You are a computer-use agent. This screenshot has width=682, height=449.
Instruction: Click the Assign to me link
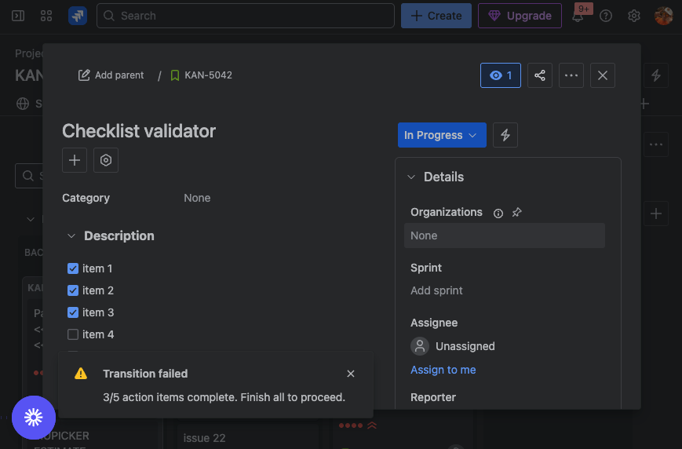point(443,370)
